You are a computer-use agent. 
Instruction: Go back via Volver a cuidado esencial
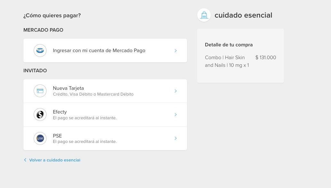(55, 160)
